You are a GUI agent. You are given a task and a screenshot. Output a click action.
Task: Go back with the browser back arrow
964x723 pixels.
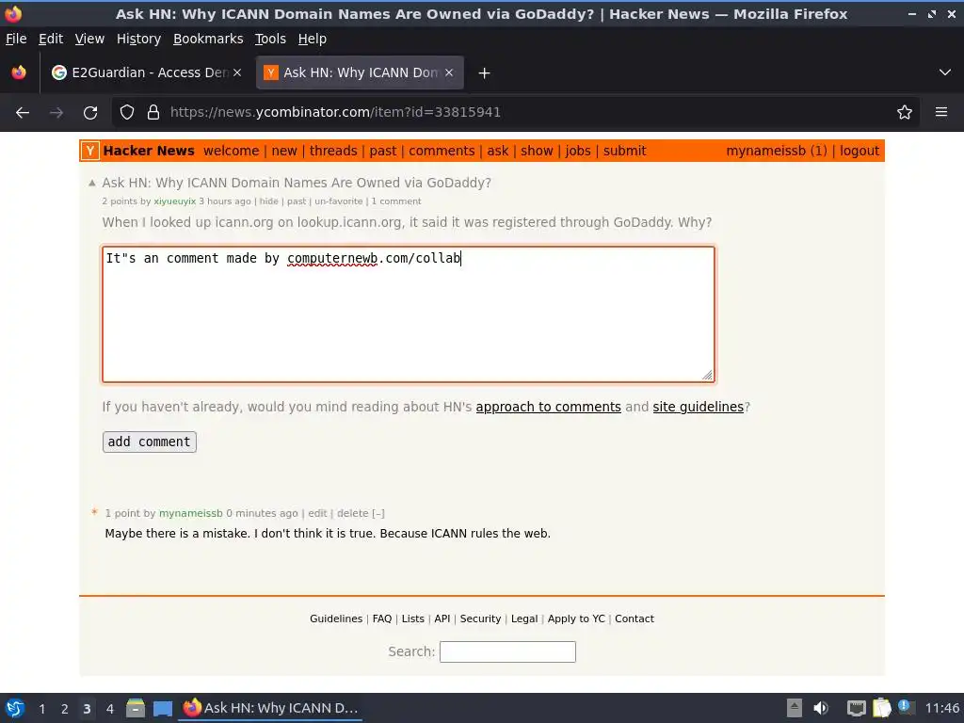(x=23, y=113)
